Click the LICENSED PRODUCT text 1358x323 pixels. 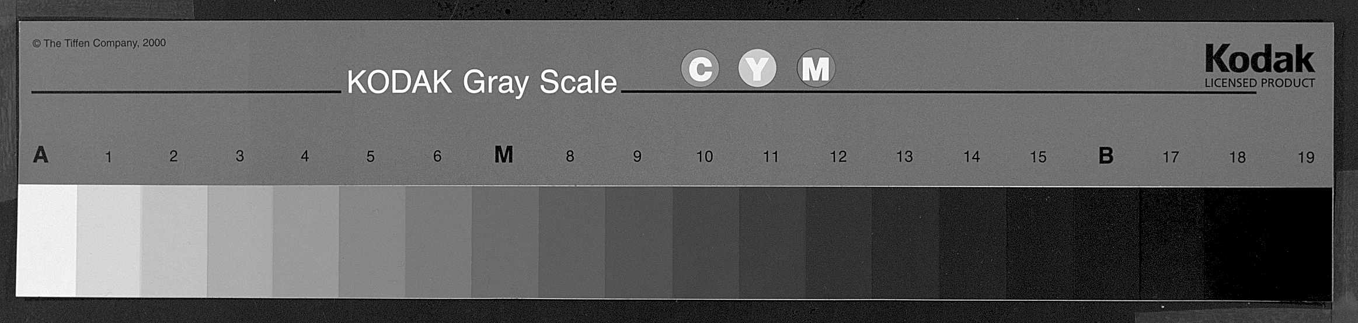pos(1259,83)
